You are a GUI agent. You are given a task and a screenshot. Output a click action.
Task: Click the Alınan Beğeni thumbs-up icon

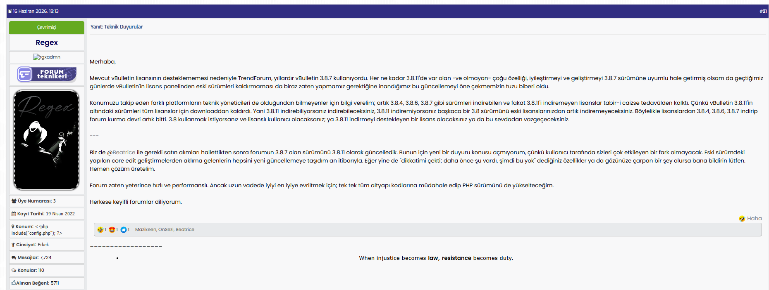(x=14, y=283)
